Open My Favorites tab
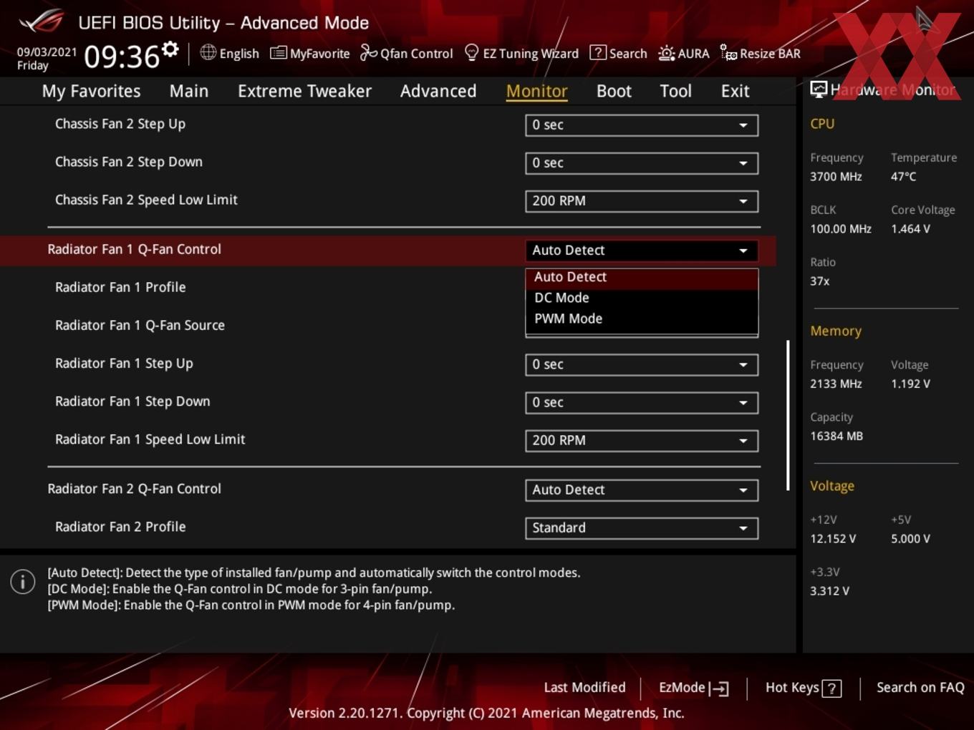This screenshot has height=730, width=974. (x=91, y=91)
